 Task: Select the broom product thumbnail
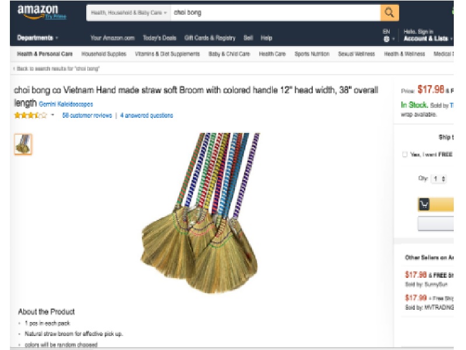(x=23, y=144)
